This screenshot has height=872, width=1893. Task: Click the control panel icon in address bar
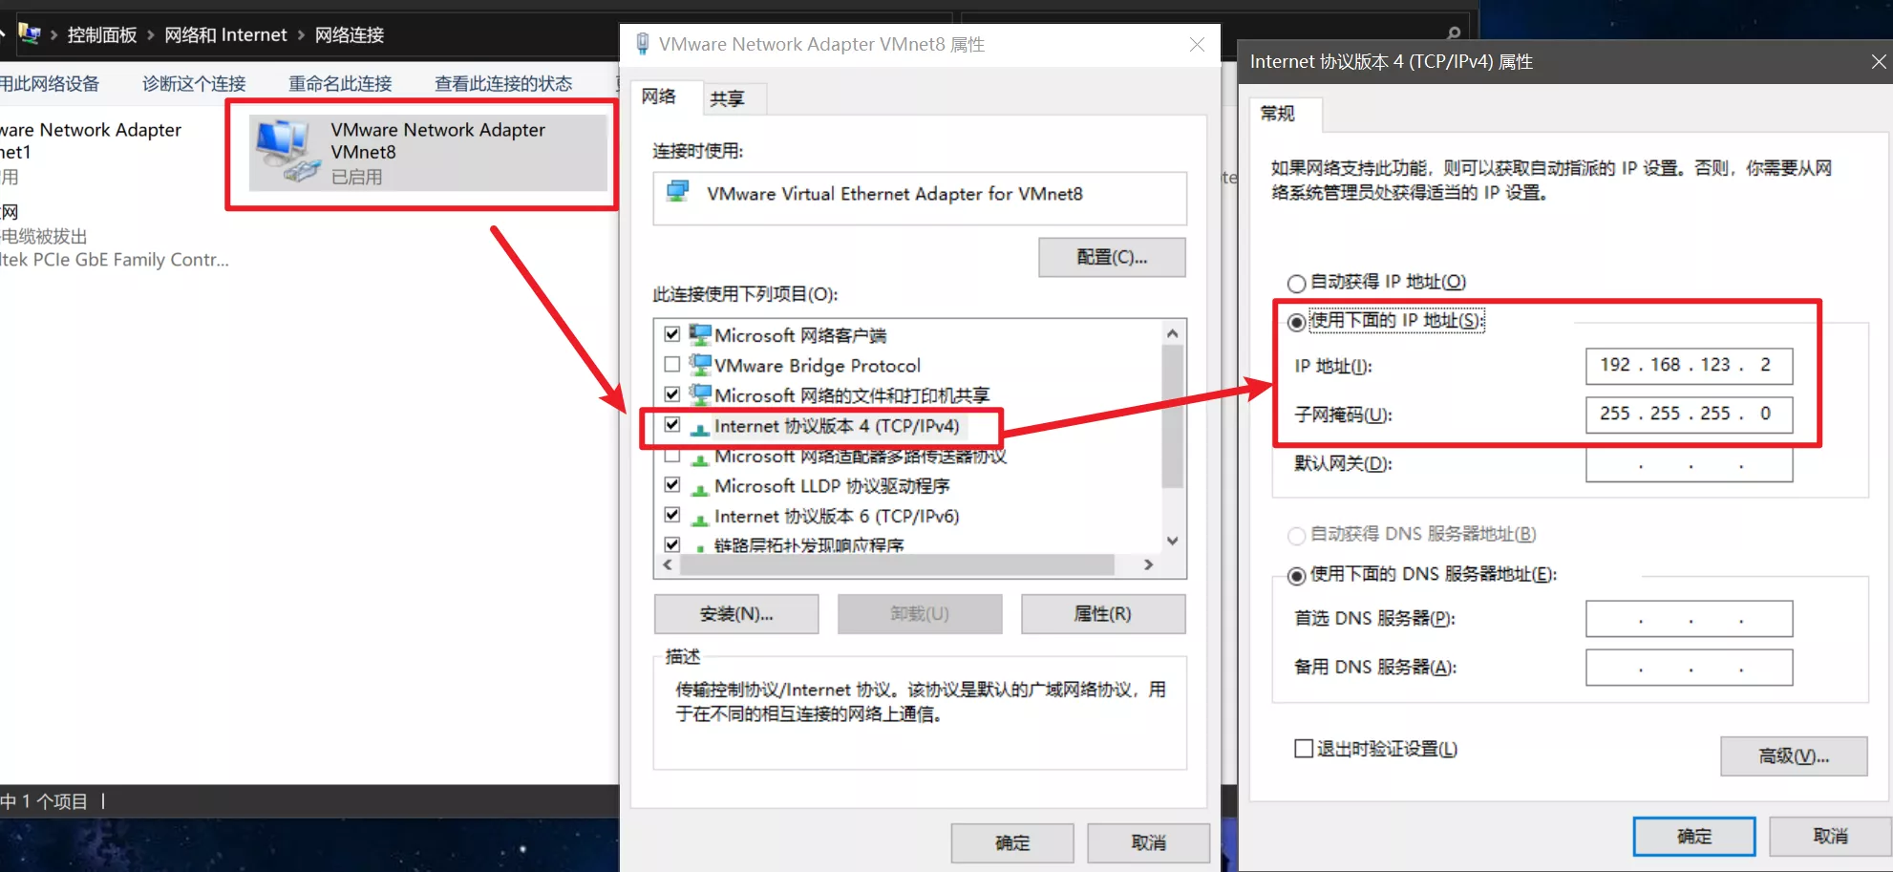30,34
